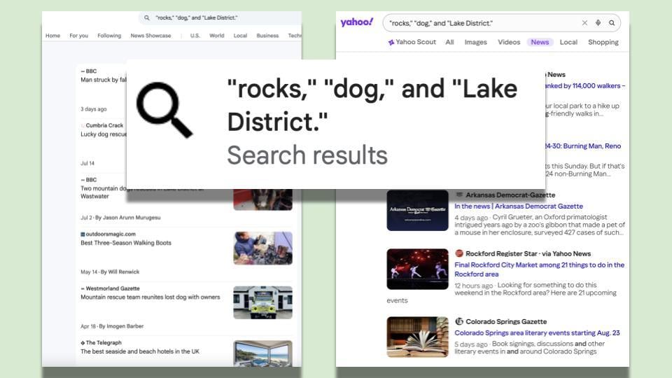The image size is (672, 378).
Task: Click 'ranked by 114,000 walkers' Yahoo result link
Action: tap(585, 85)
